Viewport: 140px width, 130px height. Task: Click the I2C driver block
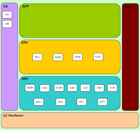tap(82, 102)
